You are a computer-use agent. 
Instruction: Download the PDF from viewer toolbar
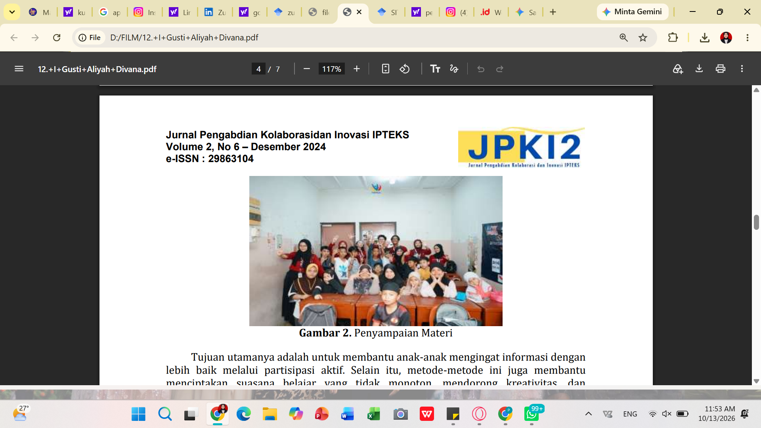pyautogui.click(x=699, y=69)
